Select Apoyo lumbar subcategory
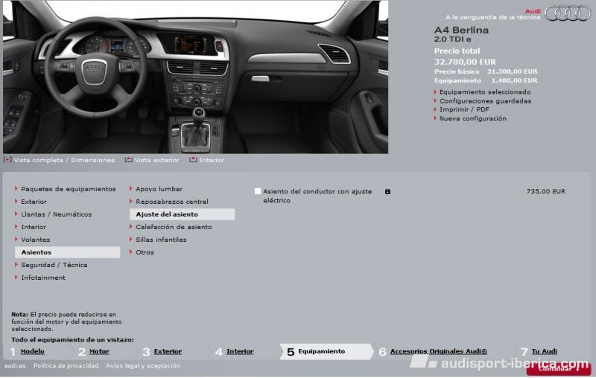 (159, 189)
